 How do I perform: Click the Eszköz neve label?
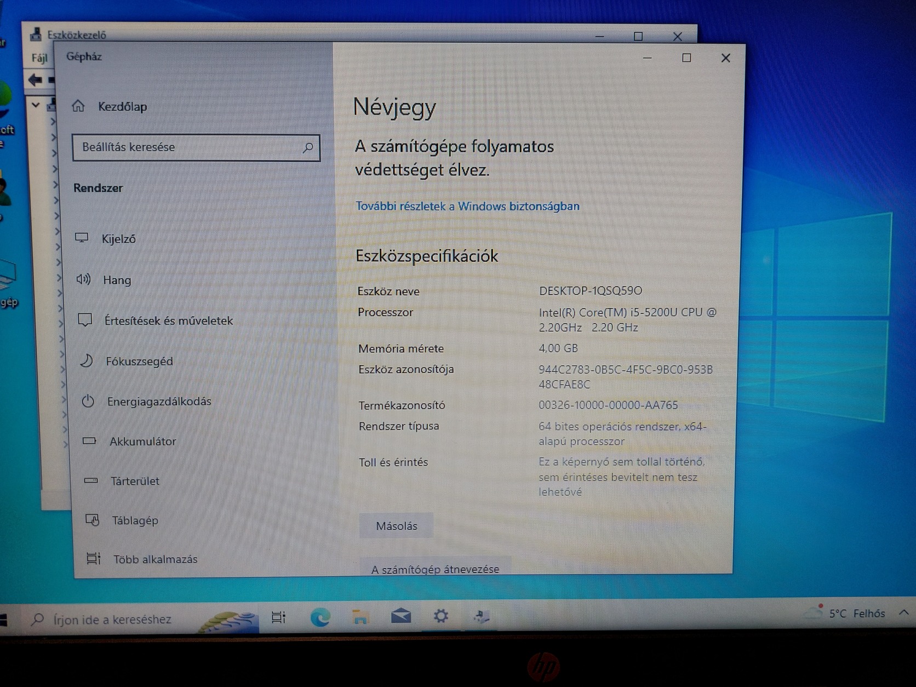(388, 291)
